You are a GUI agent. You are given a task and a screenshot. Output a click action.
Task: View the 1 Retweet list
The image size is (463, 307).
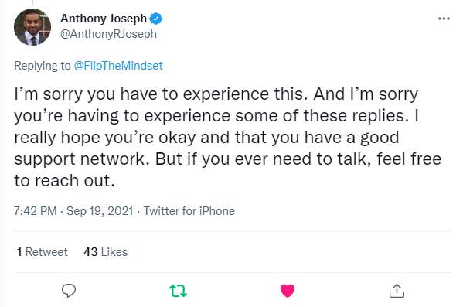43,252
